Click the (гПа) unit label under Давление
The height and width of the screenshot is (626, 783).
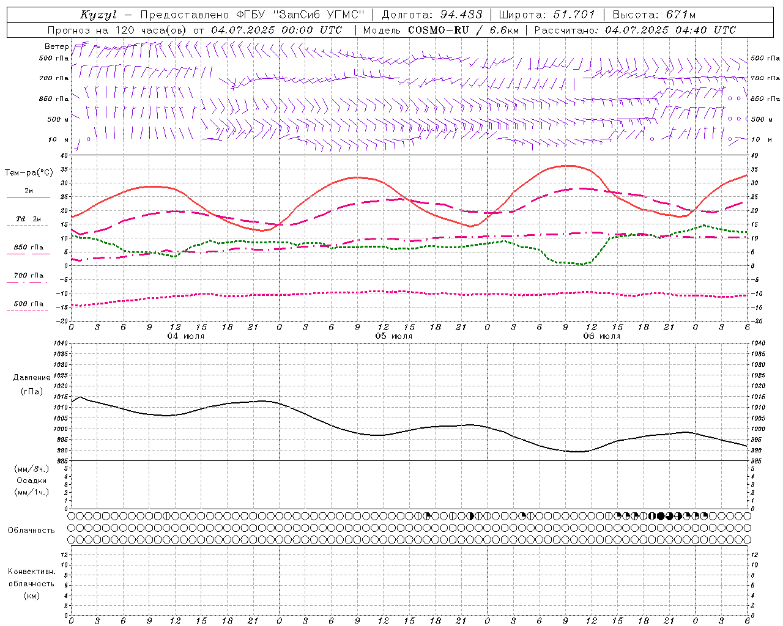(x=32, y=392)
